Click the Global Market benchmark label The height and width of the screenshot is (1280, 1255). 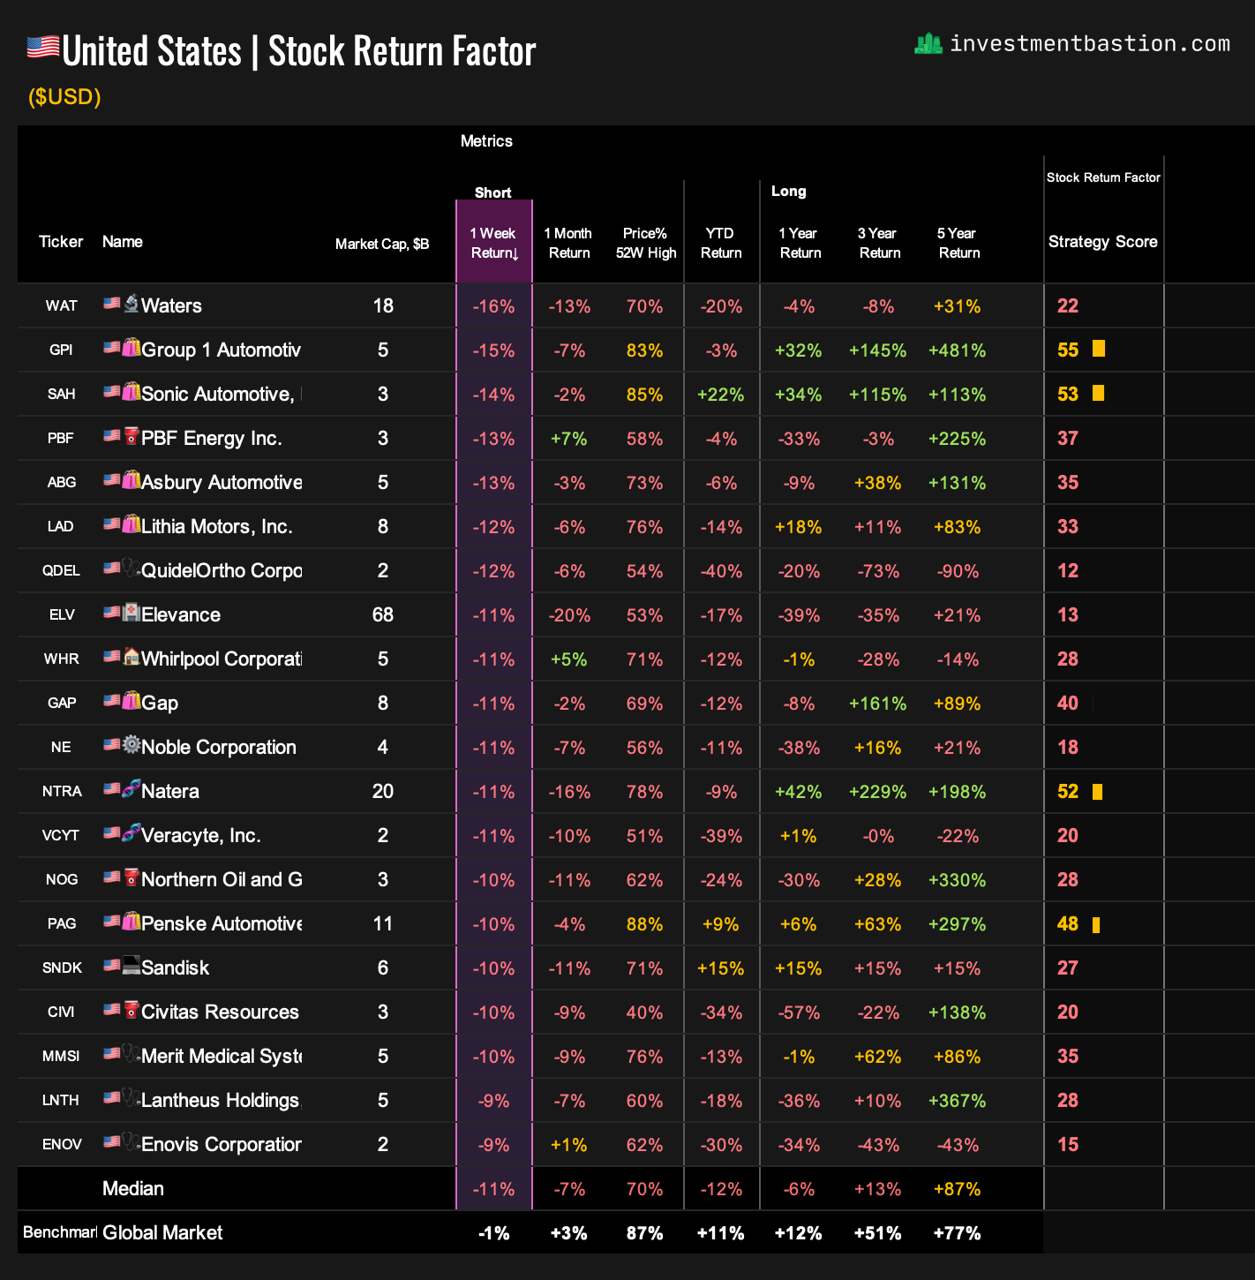pos(162,1232)
